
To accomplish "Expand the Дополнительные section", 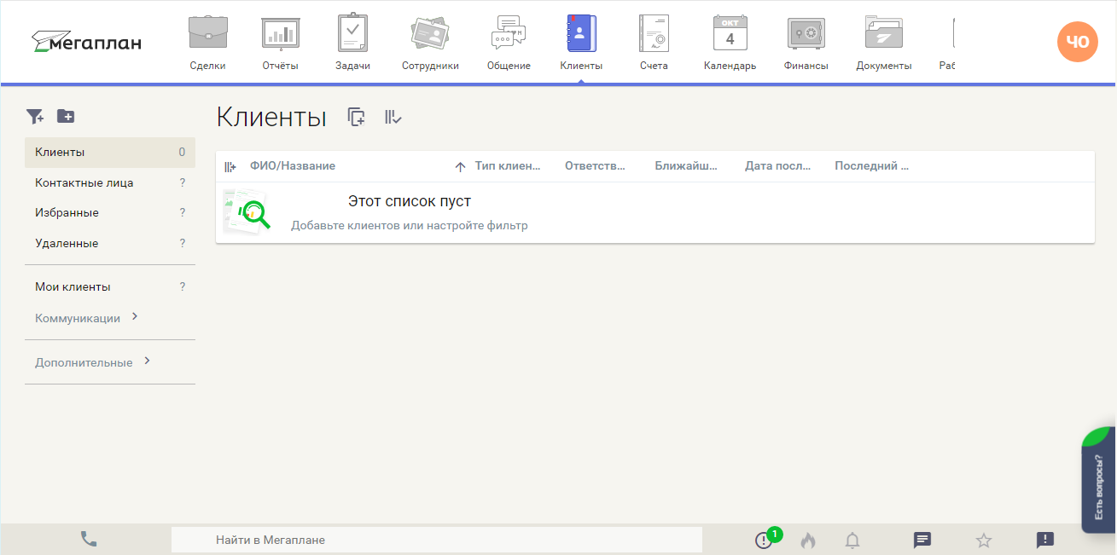I will pos(147,361).
